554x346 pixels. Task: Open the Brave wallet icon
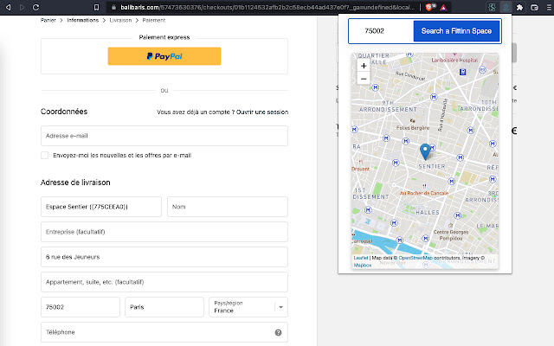pyautogui.click(x=534, y=7)
